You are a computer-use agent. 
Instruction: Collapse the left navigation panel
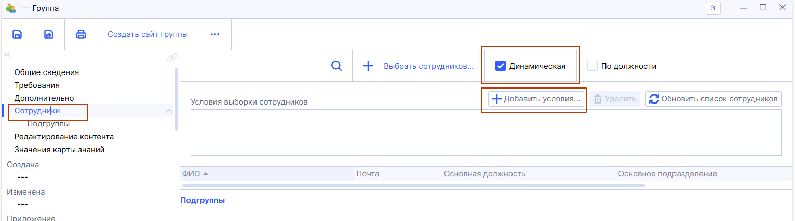pos(7,55)
